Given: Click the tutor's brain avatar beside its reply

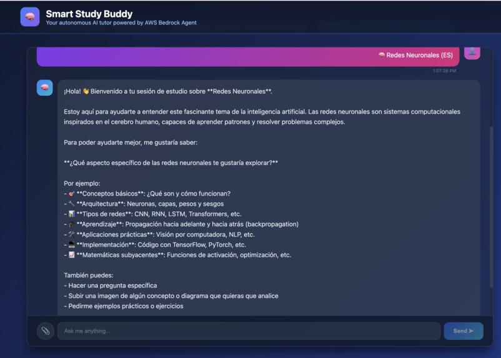Looking at the screenshot, I should [x=45, y=87].
